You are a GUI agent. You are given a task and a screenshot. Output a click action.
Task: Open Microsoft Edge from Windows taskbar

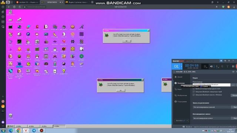click(11, 130)
